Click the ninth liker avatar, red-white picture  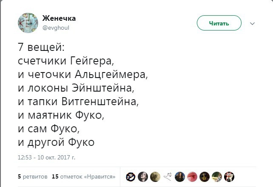pos(229,176)
